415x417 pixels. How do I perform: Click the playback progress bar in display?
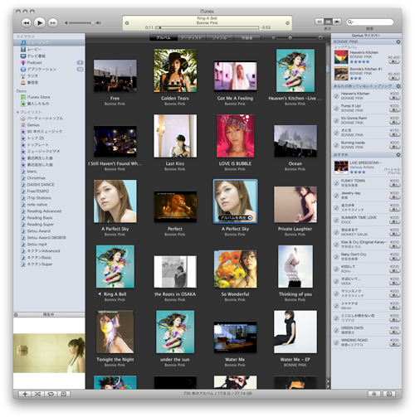point(207,27)
